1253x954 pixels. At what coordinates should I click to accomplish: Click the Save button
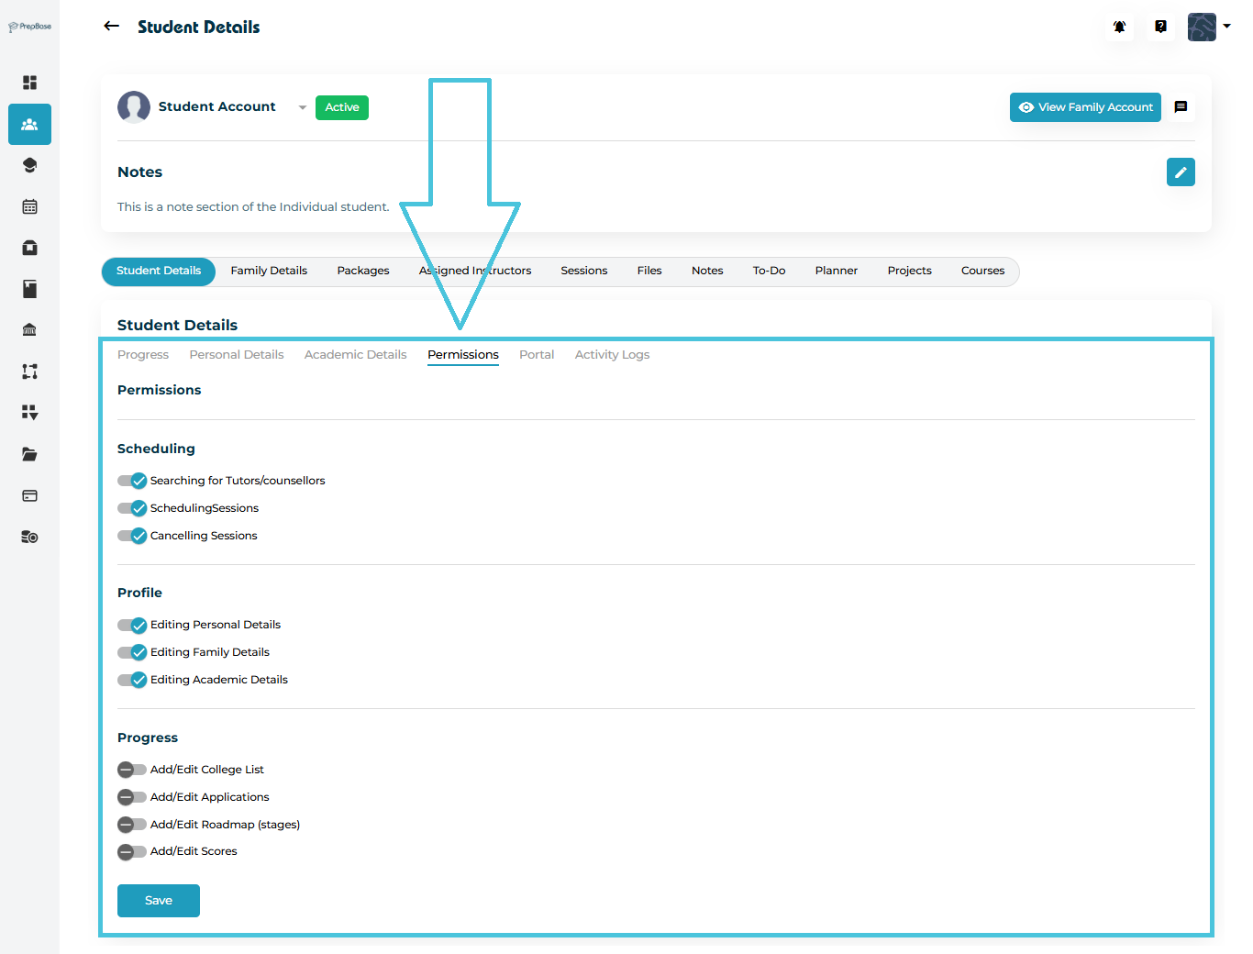(158, 901)
